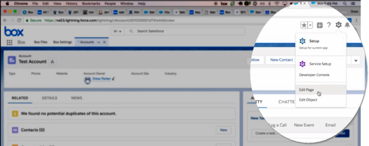The height and width of the screenshot is (146, 369).
Task: Select Edit Page menu item
Action: click(x=321, y=90)
